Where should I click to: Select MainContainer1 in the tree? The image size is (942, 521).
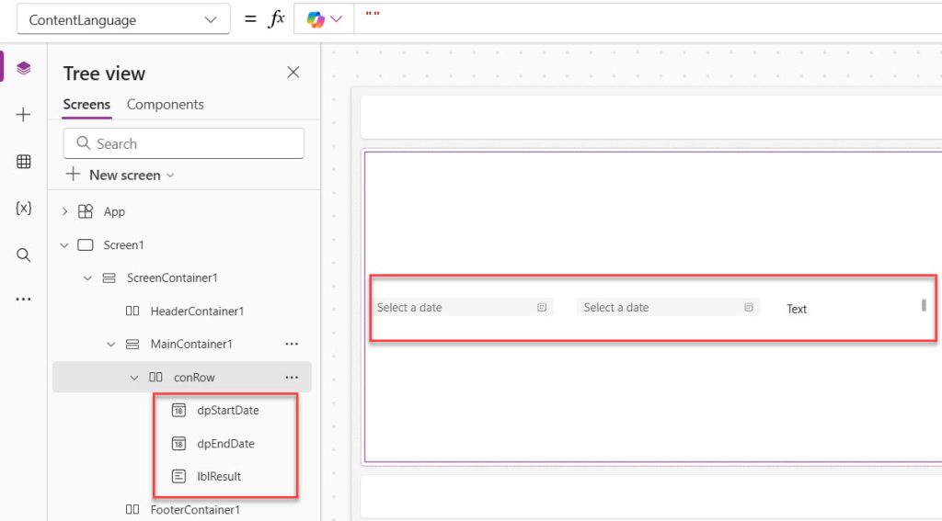click(191, 345)
